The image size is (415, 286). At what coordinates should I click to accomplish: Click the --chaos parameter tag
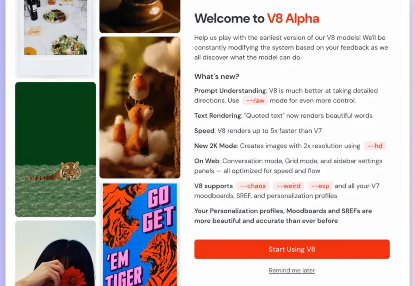[253, 186]
